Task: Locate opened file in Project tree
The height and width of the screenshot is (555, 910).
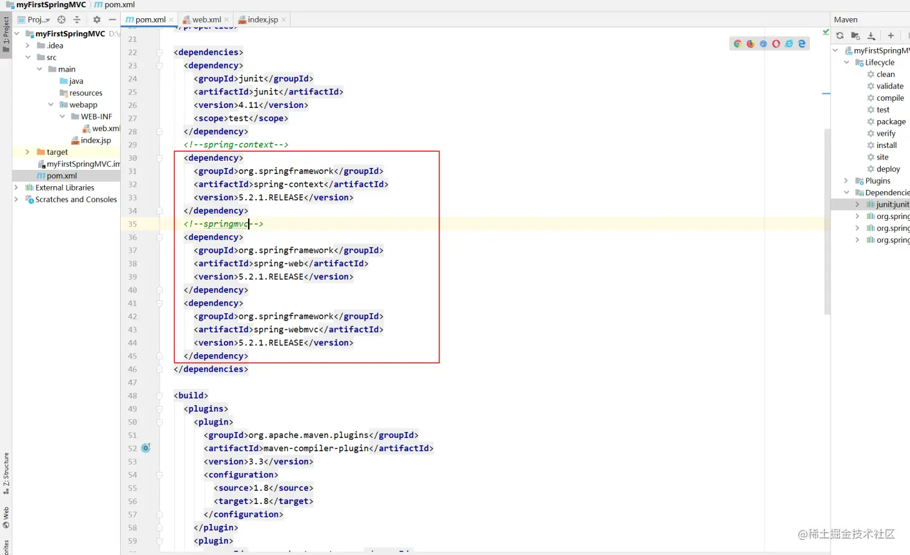Action: coord(61,19)
